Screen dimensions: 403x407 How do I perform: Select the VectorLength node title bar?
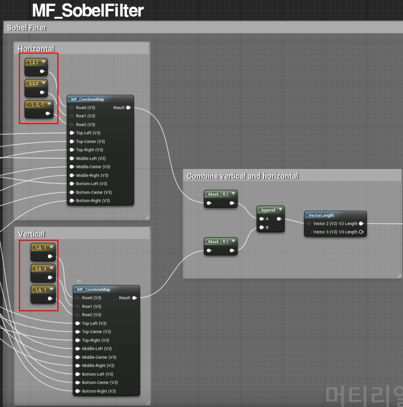click(x=335, y=215)
